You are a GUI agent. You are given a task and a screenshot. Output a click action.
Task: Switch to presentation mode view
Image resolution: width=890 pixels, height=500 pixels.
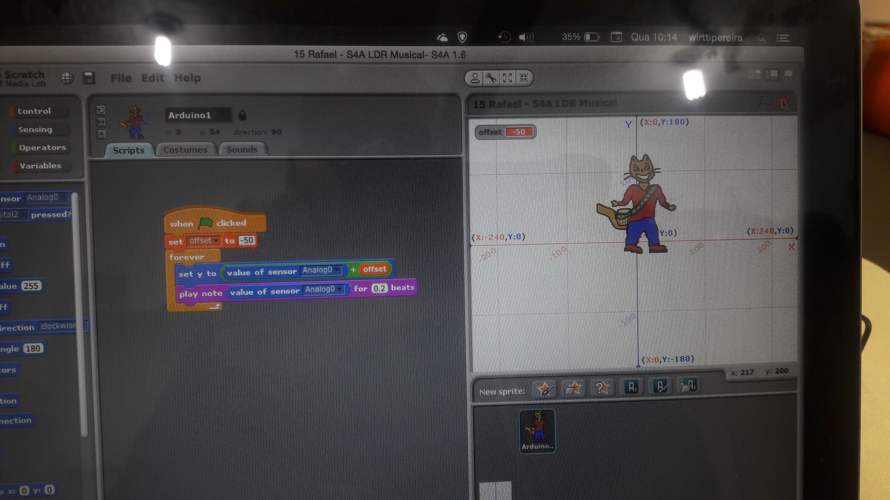click(x=788, y=75)
